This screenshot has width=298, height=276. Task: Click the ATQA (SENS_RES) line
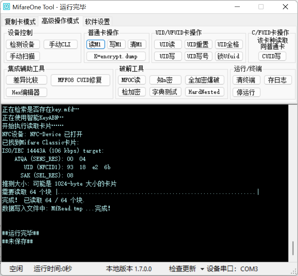click(x=50, y=159)
